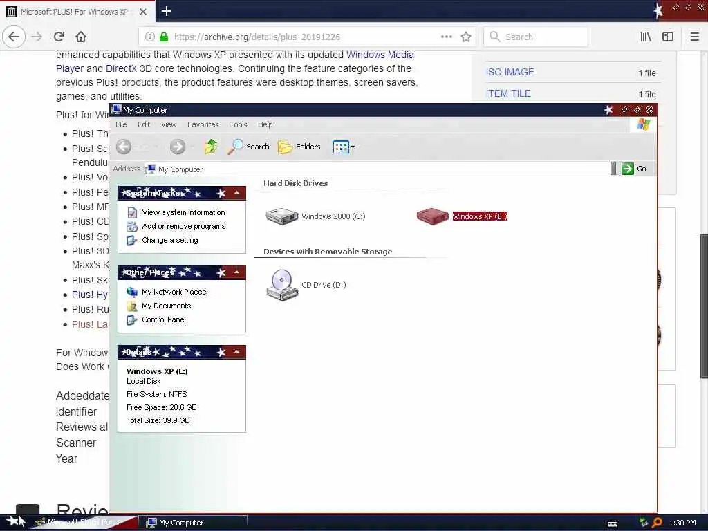The image size is (708, 531).
Task: Click the orange magnifier tray icon
Action: click(657, 523)
